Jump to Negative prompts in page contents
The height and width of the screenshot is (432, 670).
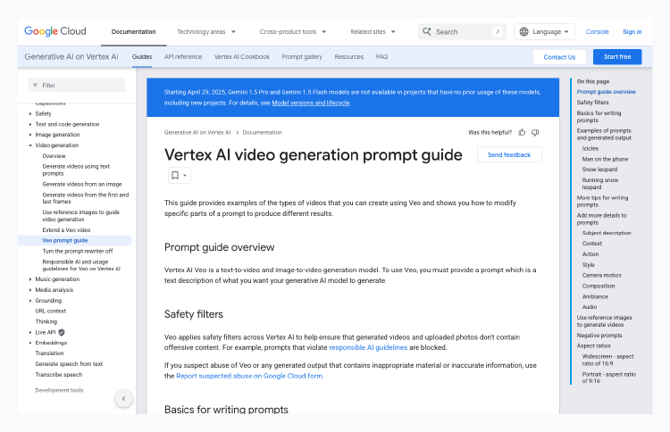[x=599, y=336]
